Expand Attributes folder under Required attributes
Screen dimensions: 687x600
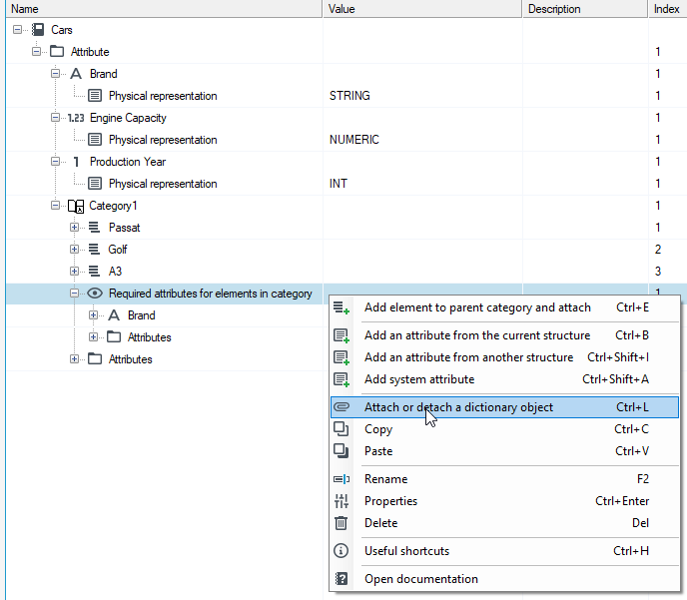coord(93,336)
